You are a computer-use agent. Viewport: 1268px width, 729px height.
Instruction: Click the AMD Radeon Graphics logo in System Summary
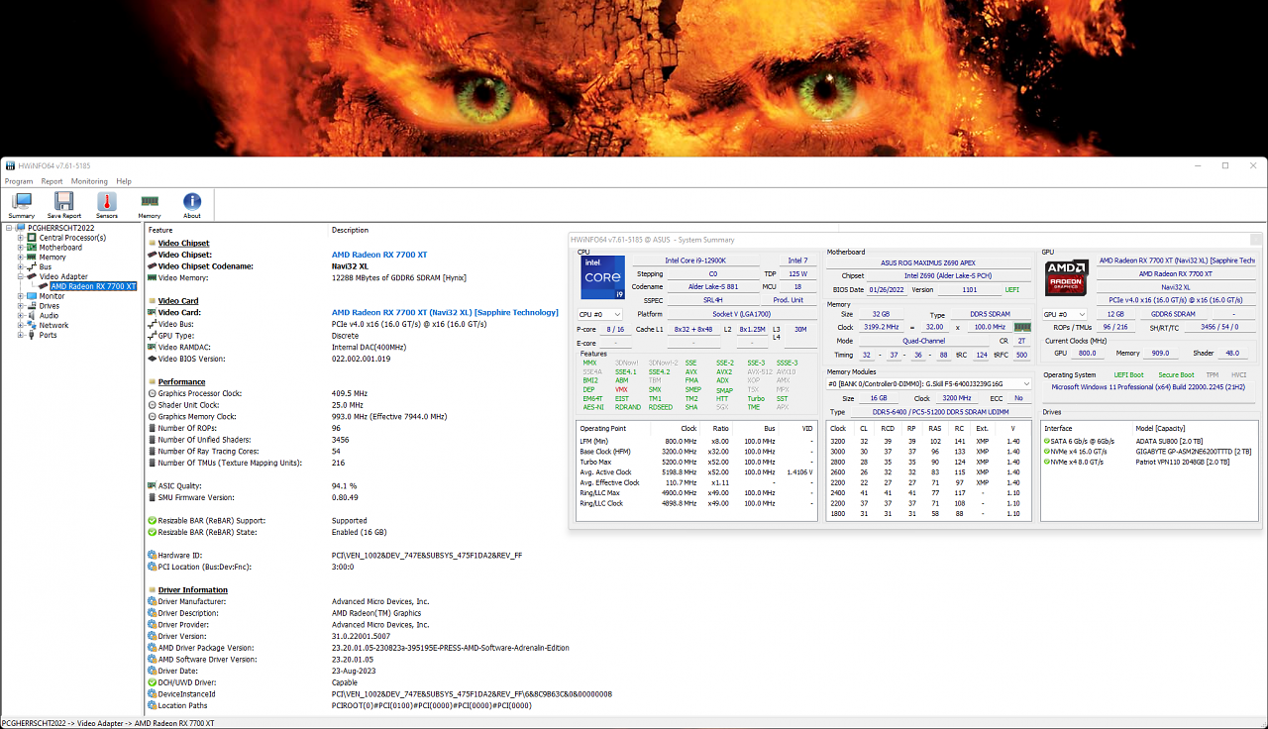1067,278
